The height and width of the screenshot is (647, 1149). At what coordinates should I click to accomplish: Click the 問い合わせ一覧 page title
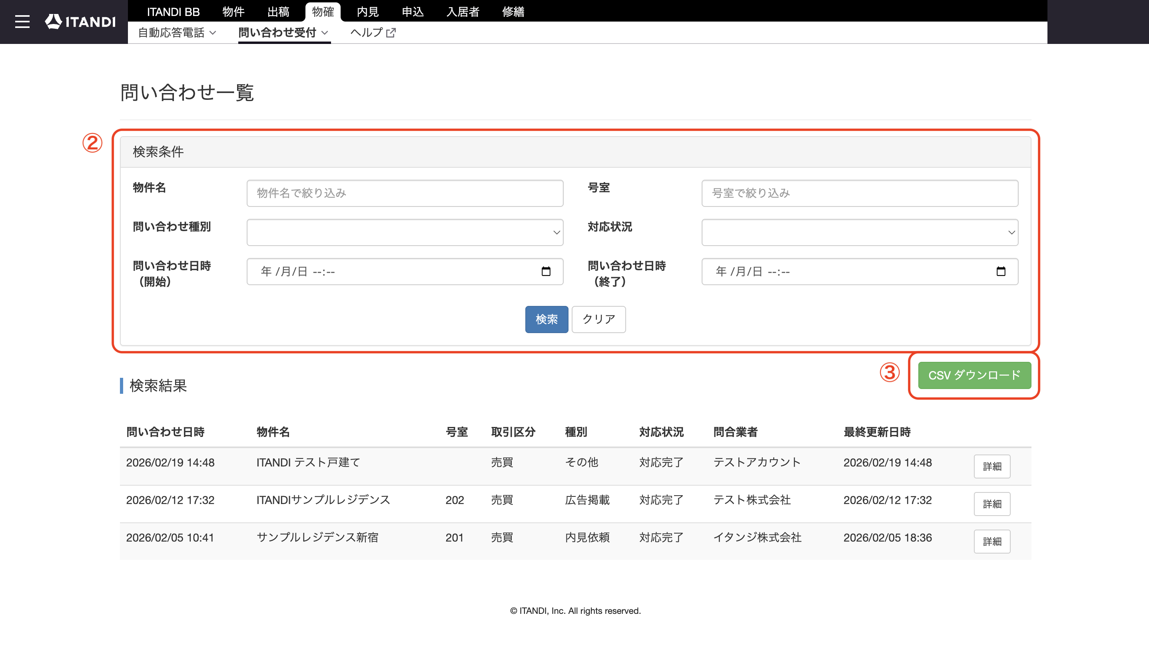click(188, 93)
